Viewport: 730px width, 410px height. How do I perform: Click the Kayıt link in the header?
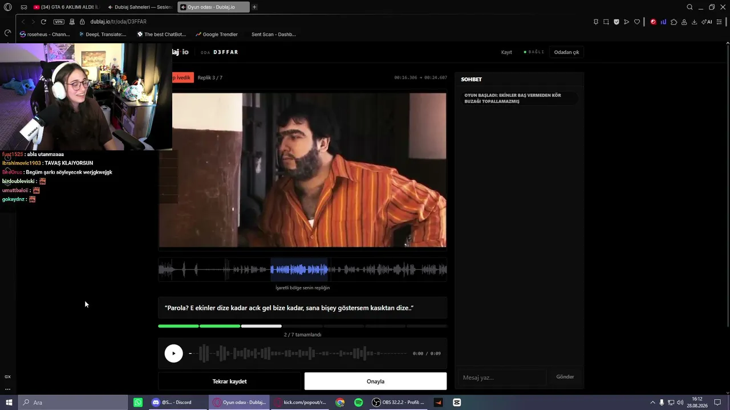pyautogui.click(x=506, y=52)
